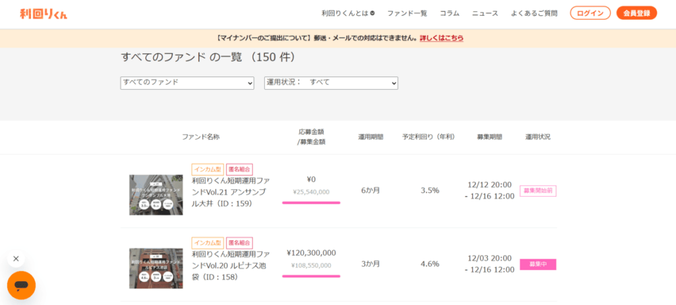Click the 募集中 status badge
676x305 pixels.
point(537,264)
